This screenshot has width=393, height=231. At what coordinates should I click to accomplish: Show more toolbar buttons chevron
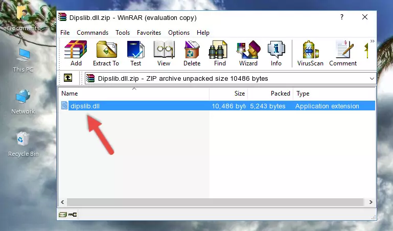(x=373, y=41)
